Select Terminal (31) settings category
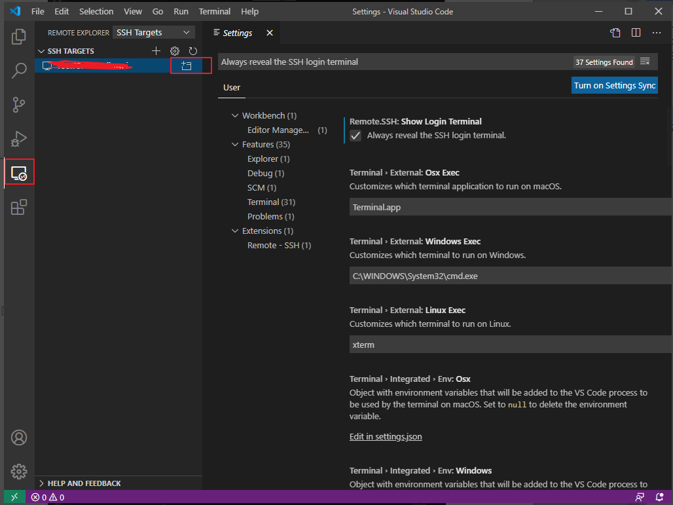The width and height of the screenshot is (673, 505). click(x=271, y=202)
